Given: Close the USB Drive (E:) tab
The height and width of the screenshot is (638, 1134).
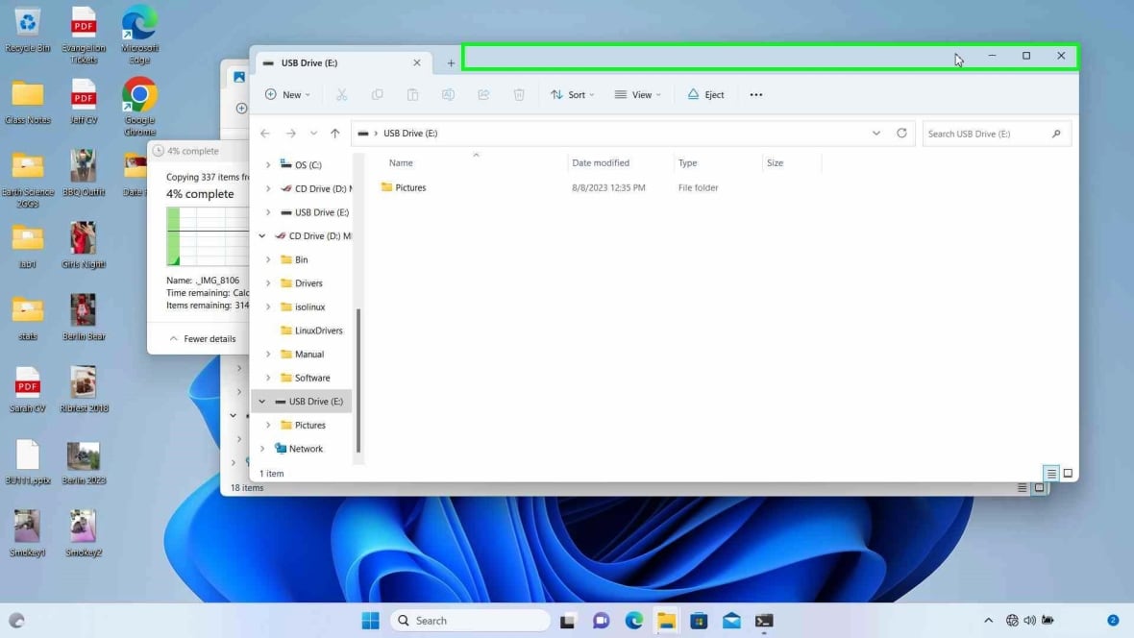Looking at the screenshot, I should point(416,62).
